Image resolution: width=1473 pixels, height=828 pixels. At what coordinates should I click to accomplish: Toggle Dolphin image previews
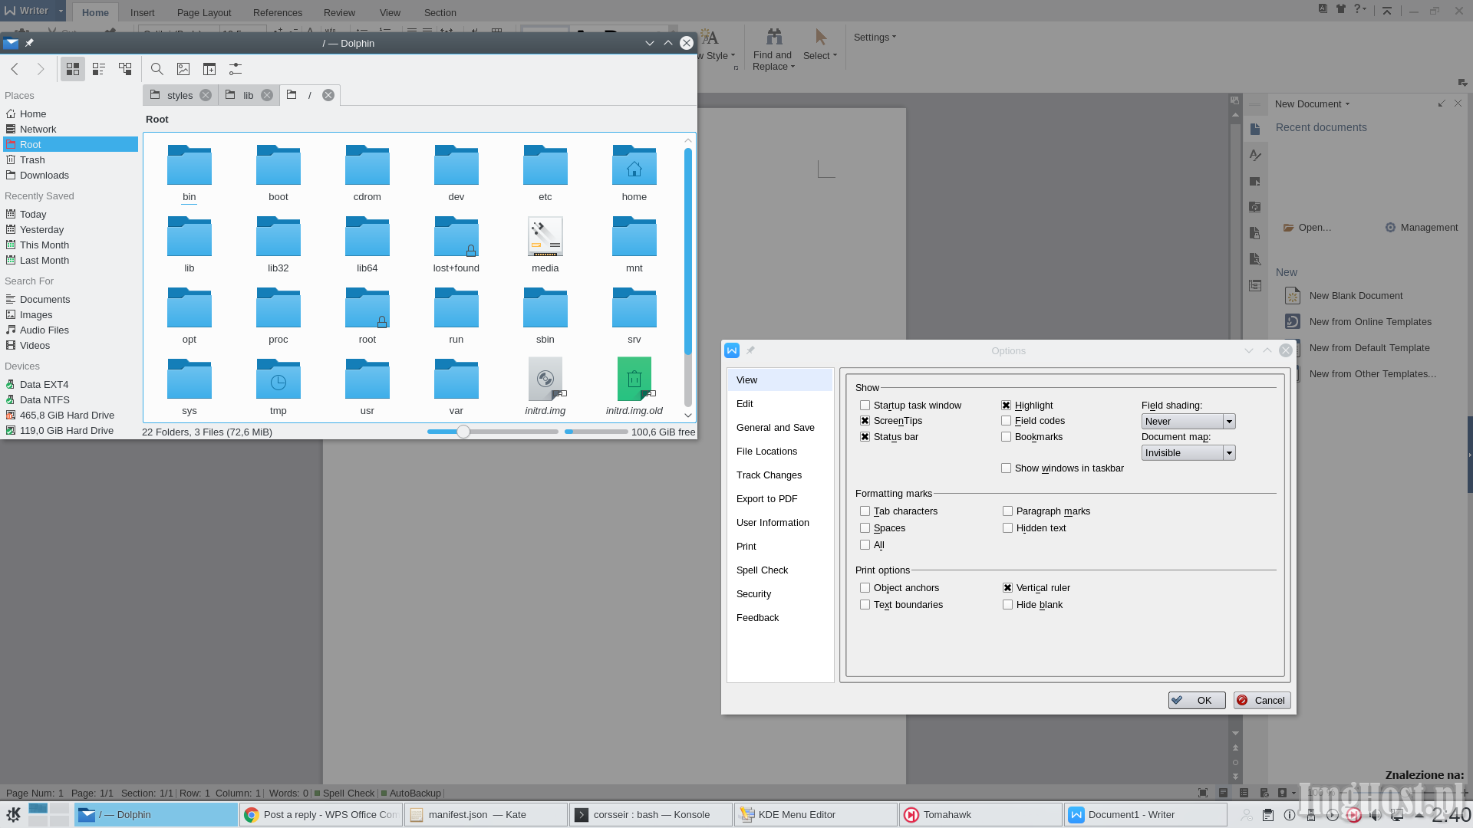coord(183,69)
